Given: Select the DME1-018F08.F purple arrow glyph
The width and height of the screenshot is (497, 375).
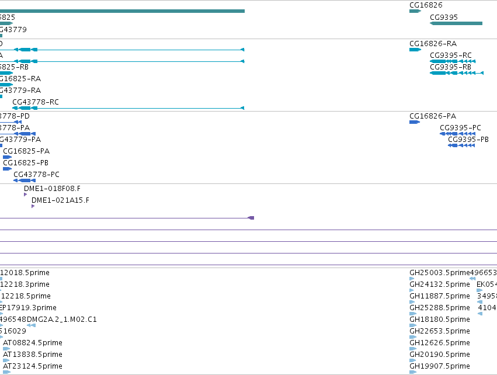Looking at the screenshot, I should 25,195.
